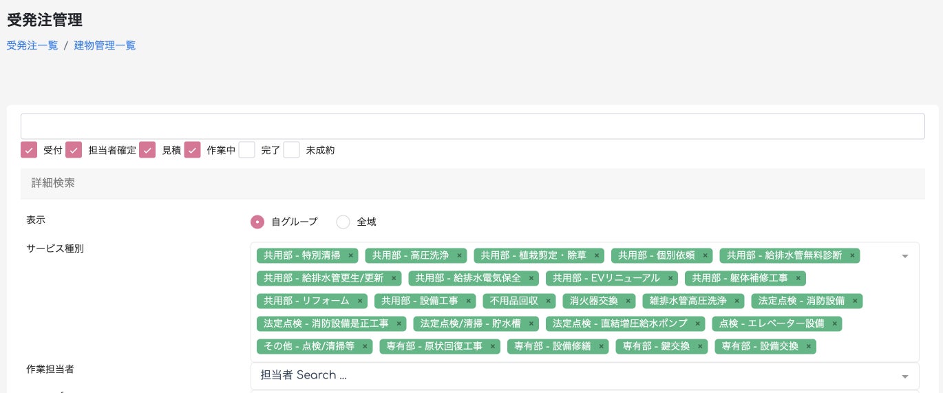Go to 受発注一覧 breadcrumb link

[32, 45]
